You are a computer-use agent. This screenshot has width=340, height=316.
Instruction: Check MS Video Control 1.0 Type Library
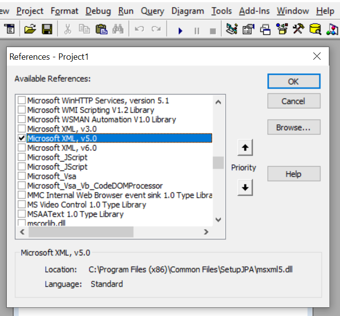coord(22,204)
